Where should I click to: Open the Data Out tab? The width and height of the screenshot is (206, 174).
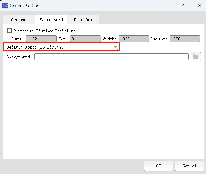tap(83, 20)
